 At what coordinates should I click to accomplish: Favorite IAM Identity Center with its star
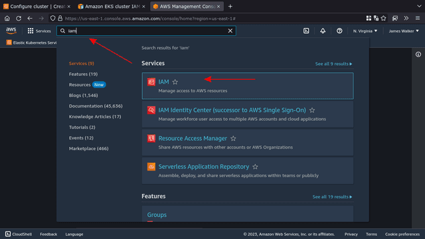pyautogui.click(x=312, y=110)
